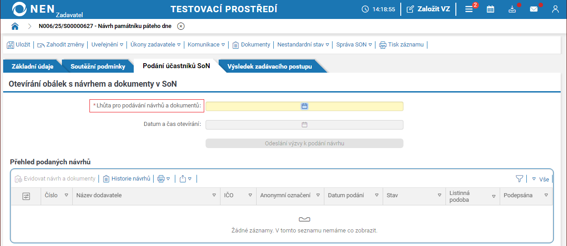Viewport: 567px width, 246px height.
Task: Open the calendar icon in header
Action: tap(490, 9)
